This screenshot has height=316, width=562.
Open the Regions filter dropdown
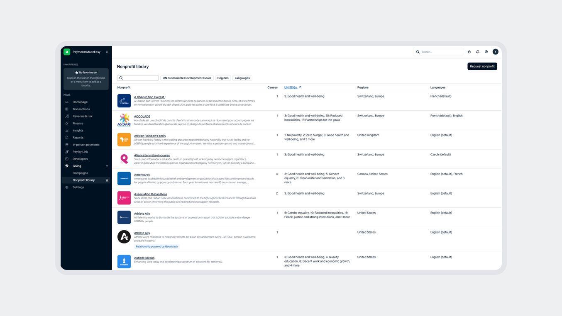point(223,78)
